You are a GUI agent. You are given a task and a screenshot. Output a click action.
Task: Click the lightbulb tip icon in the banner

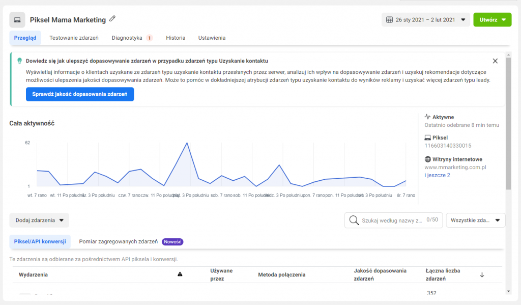pos(20,61)
